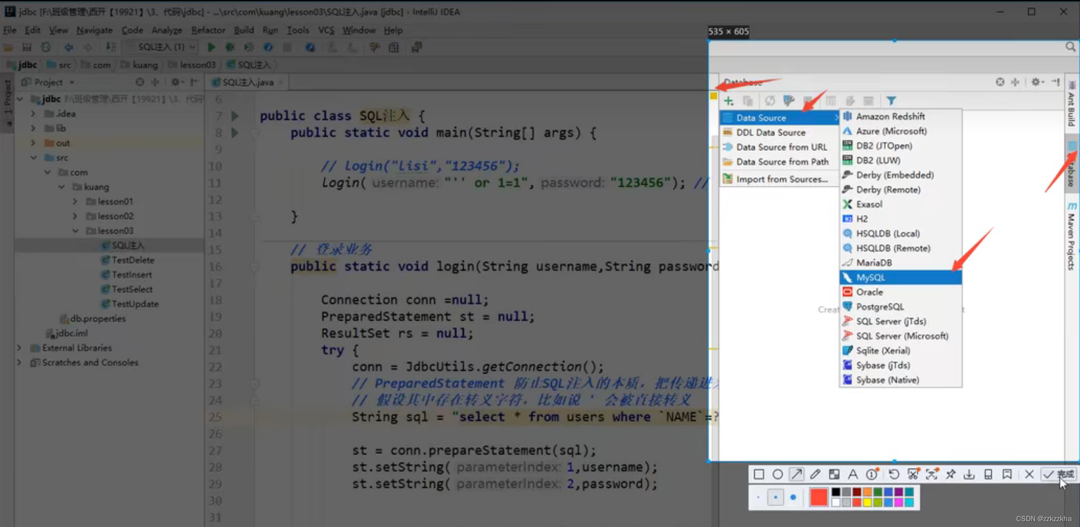The image size is (1080, 527).
Task: Choose Data Source from URL
Action: 779,147
